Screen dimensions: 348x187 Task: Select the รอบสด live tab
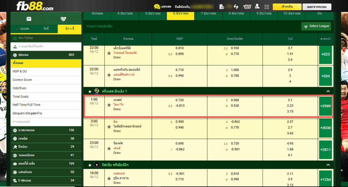(x=23, y=29)
